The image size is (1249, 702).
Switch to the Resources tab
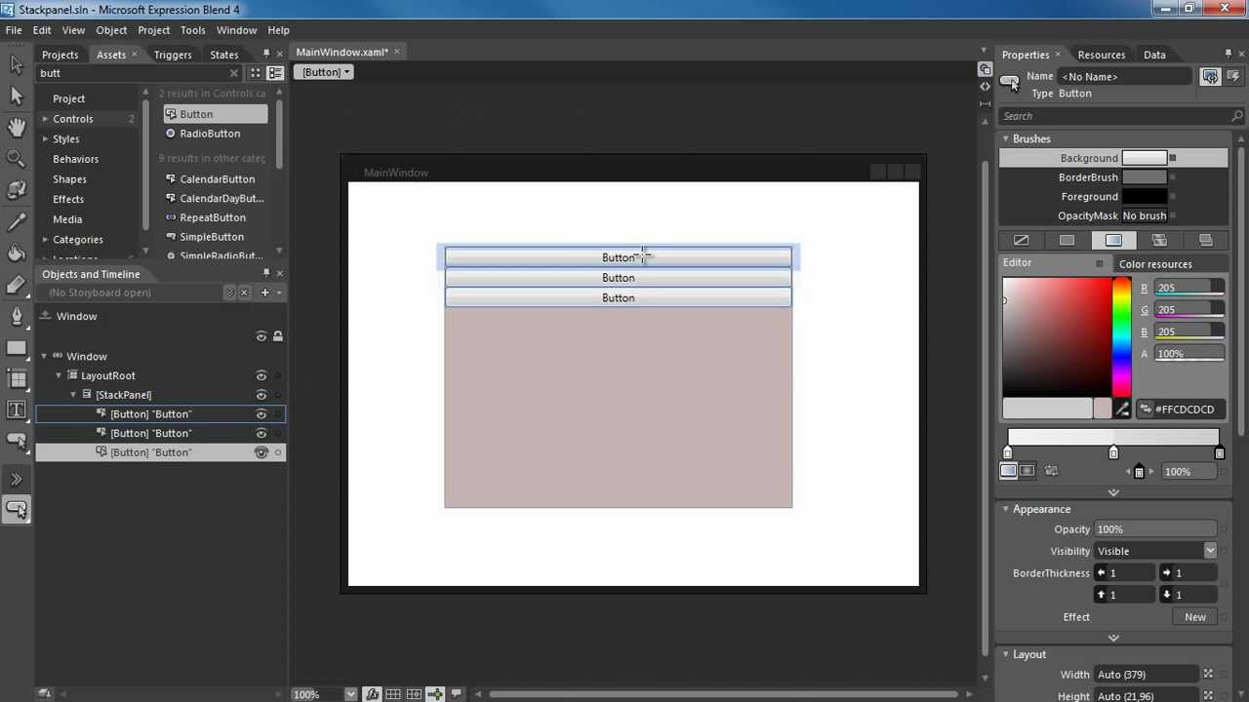click(1101, 55)
